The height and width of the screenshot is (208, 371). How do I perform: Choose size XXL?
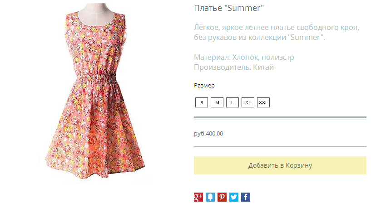click(x=263, y=102)
